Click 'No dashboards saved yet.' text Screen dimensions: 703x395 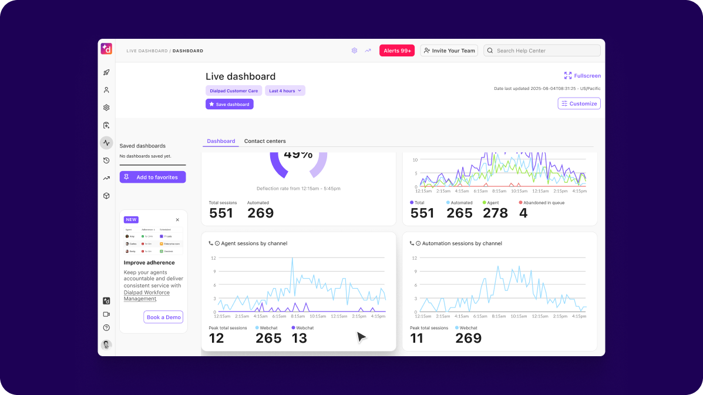145,156
